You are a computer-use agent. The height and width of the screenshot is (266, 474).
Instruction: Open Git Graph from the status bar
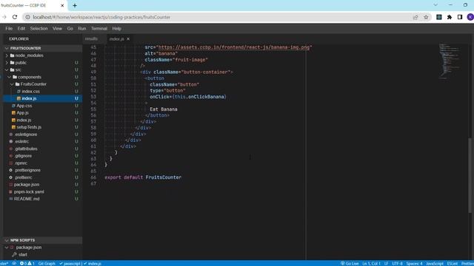pyautogui.click(x=47, y=263)
